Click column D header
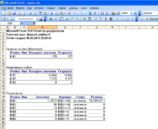The width and height of the screenshot is (158, 129). coord(42,27)
